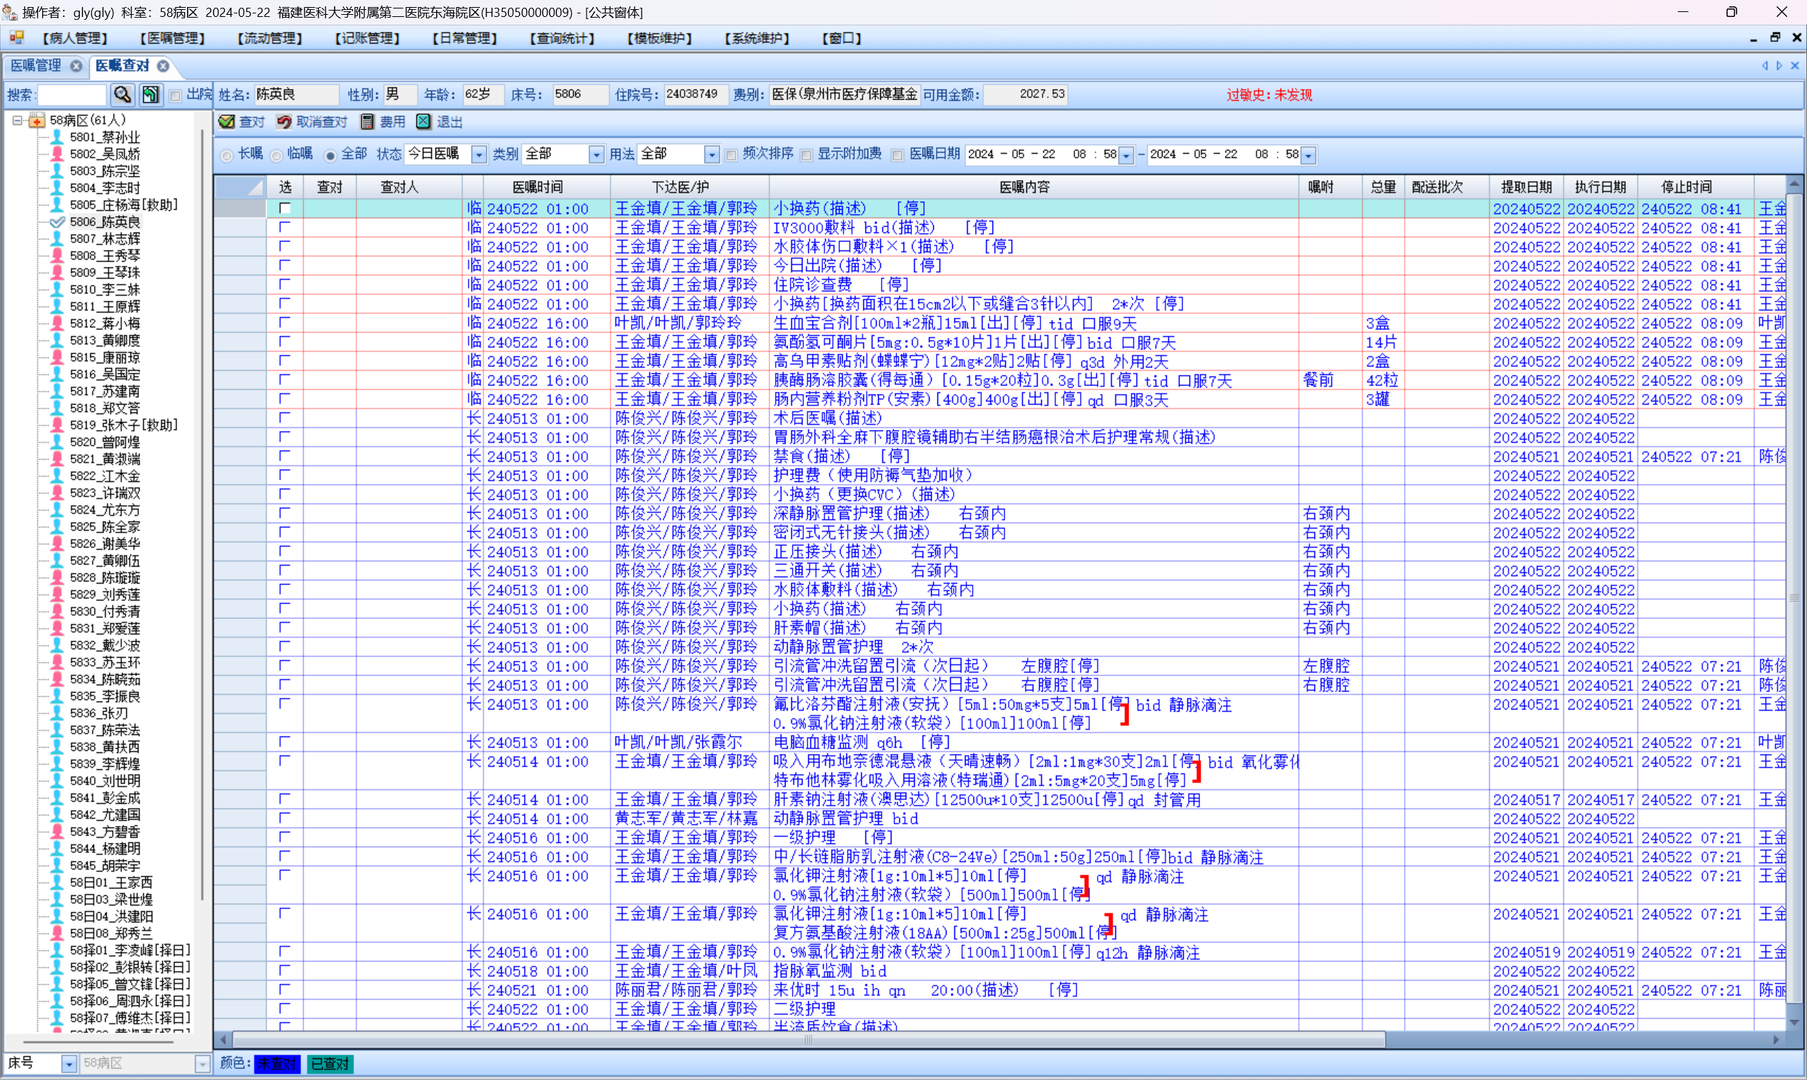
Task: Open the 类别 dropdown
Action: point(596,155)
